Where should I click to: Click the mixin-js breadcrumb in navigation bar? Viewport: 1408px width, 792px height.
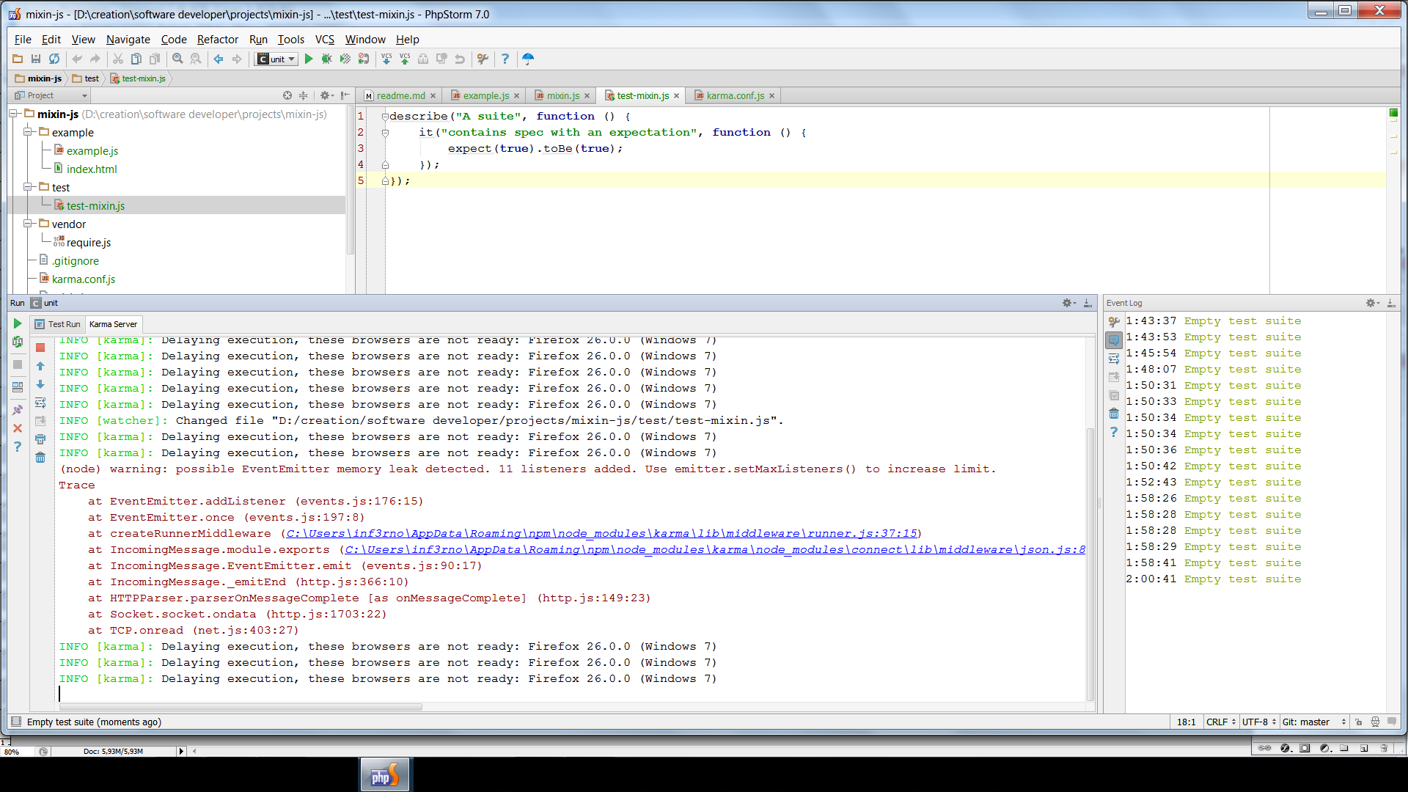click(39, 78)
